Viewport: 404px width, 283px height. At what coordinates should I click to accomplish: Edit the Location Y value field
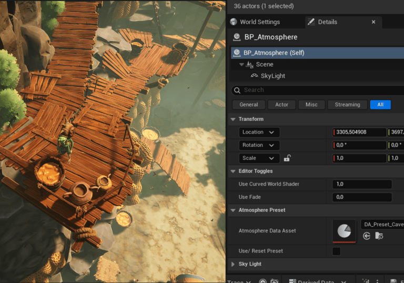pos(396,132)
